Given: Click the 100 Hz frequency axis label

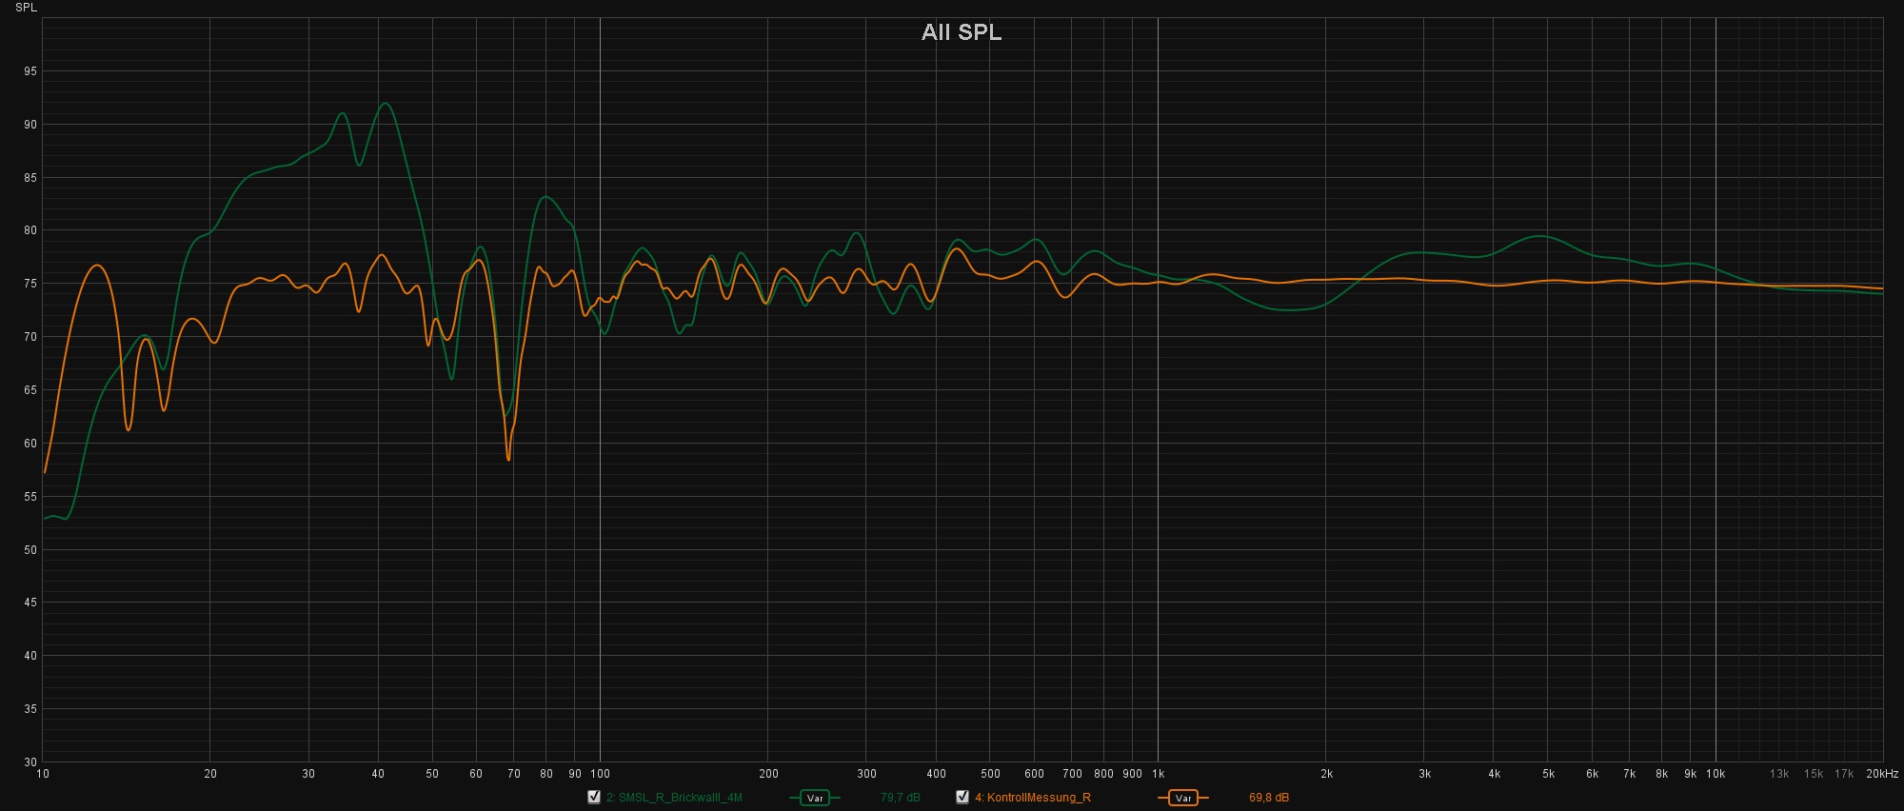Looking at the screenshot, I should (600, 774).
